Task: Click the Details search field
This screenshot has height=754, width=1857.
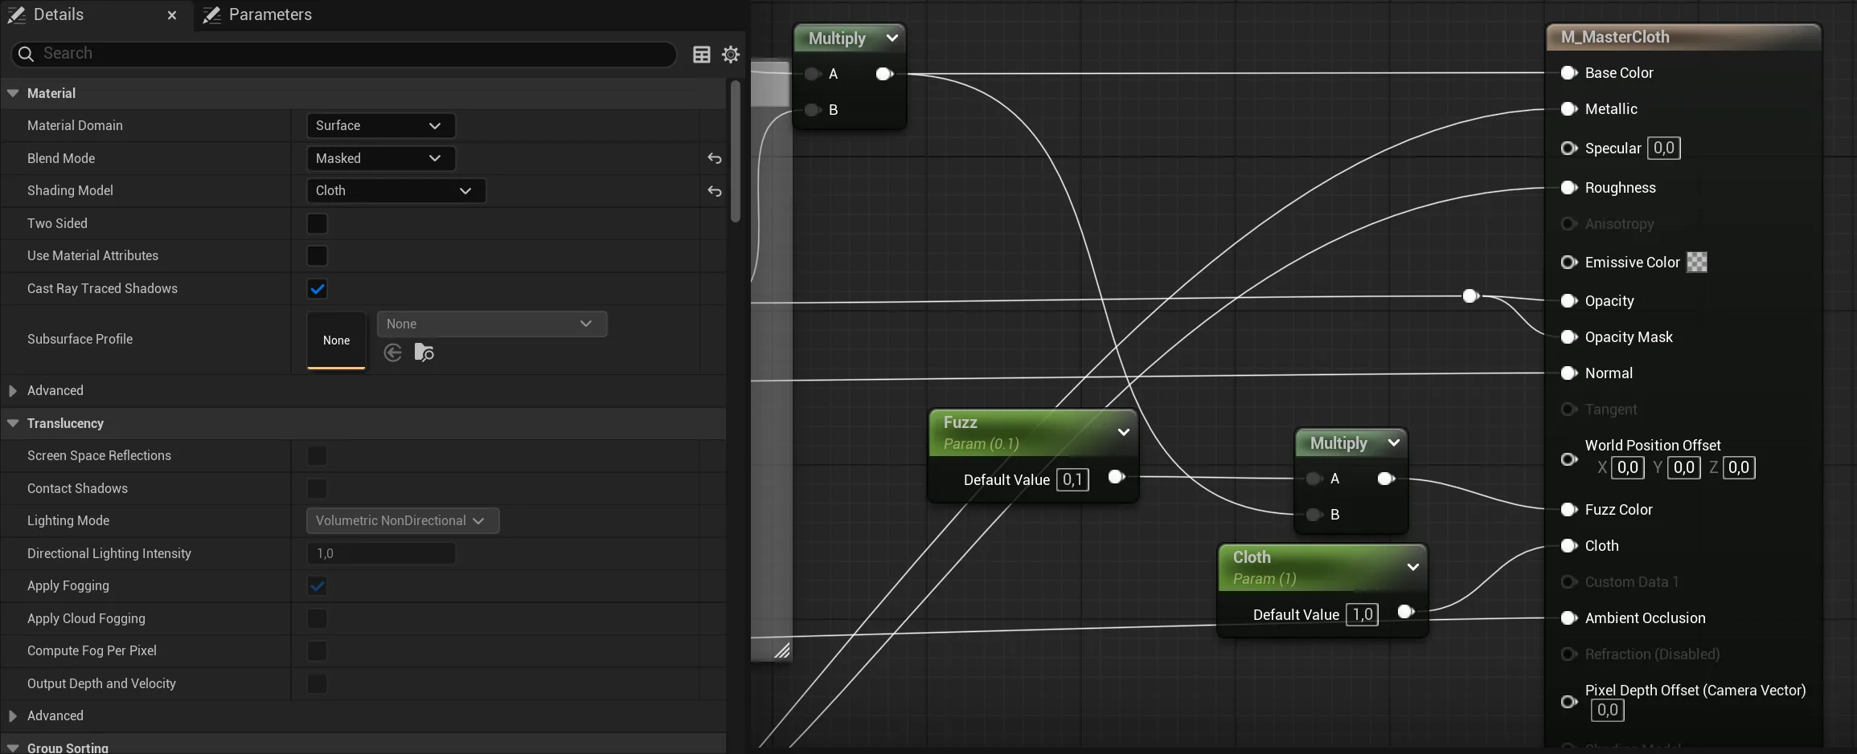Action: click(x=344, y=53)
